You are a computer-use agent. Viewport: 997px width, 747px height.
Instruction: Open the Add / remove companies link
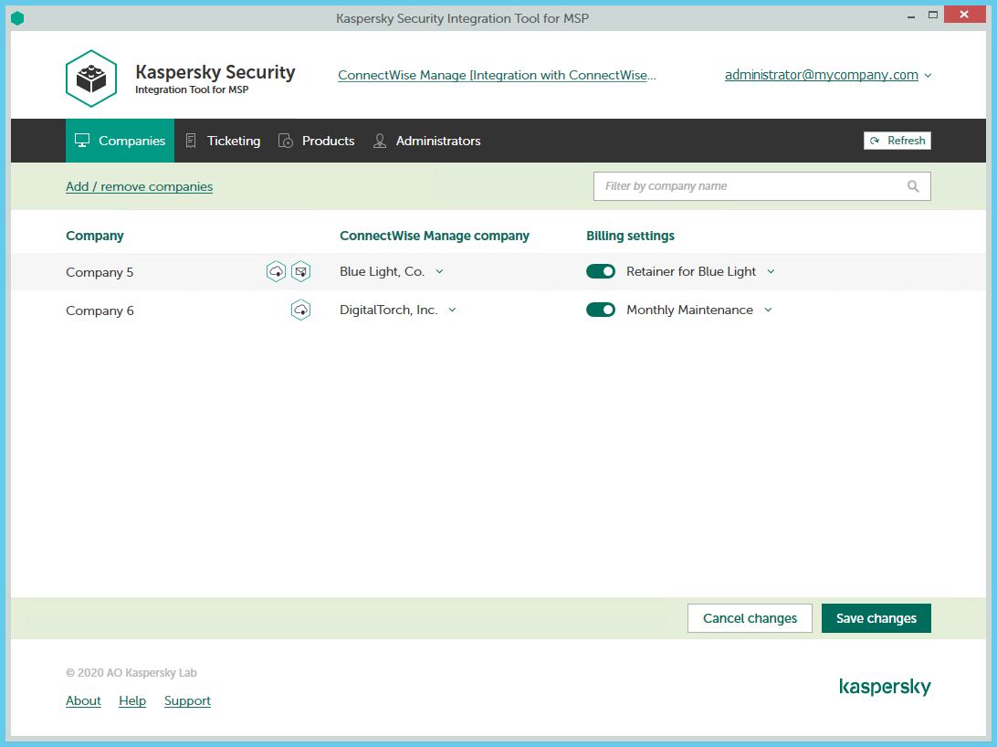point(139,186)
